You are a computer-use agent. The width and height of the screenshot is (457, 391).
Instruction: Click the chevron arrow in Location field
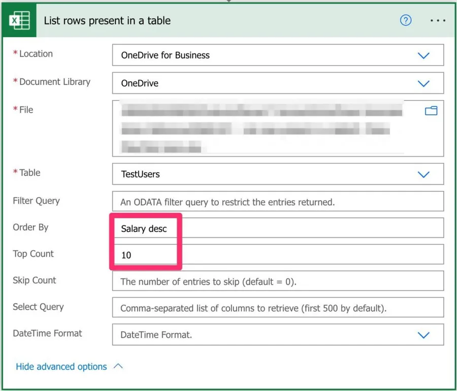tap(423, 55)
